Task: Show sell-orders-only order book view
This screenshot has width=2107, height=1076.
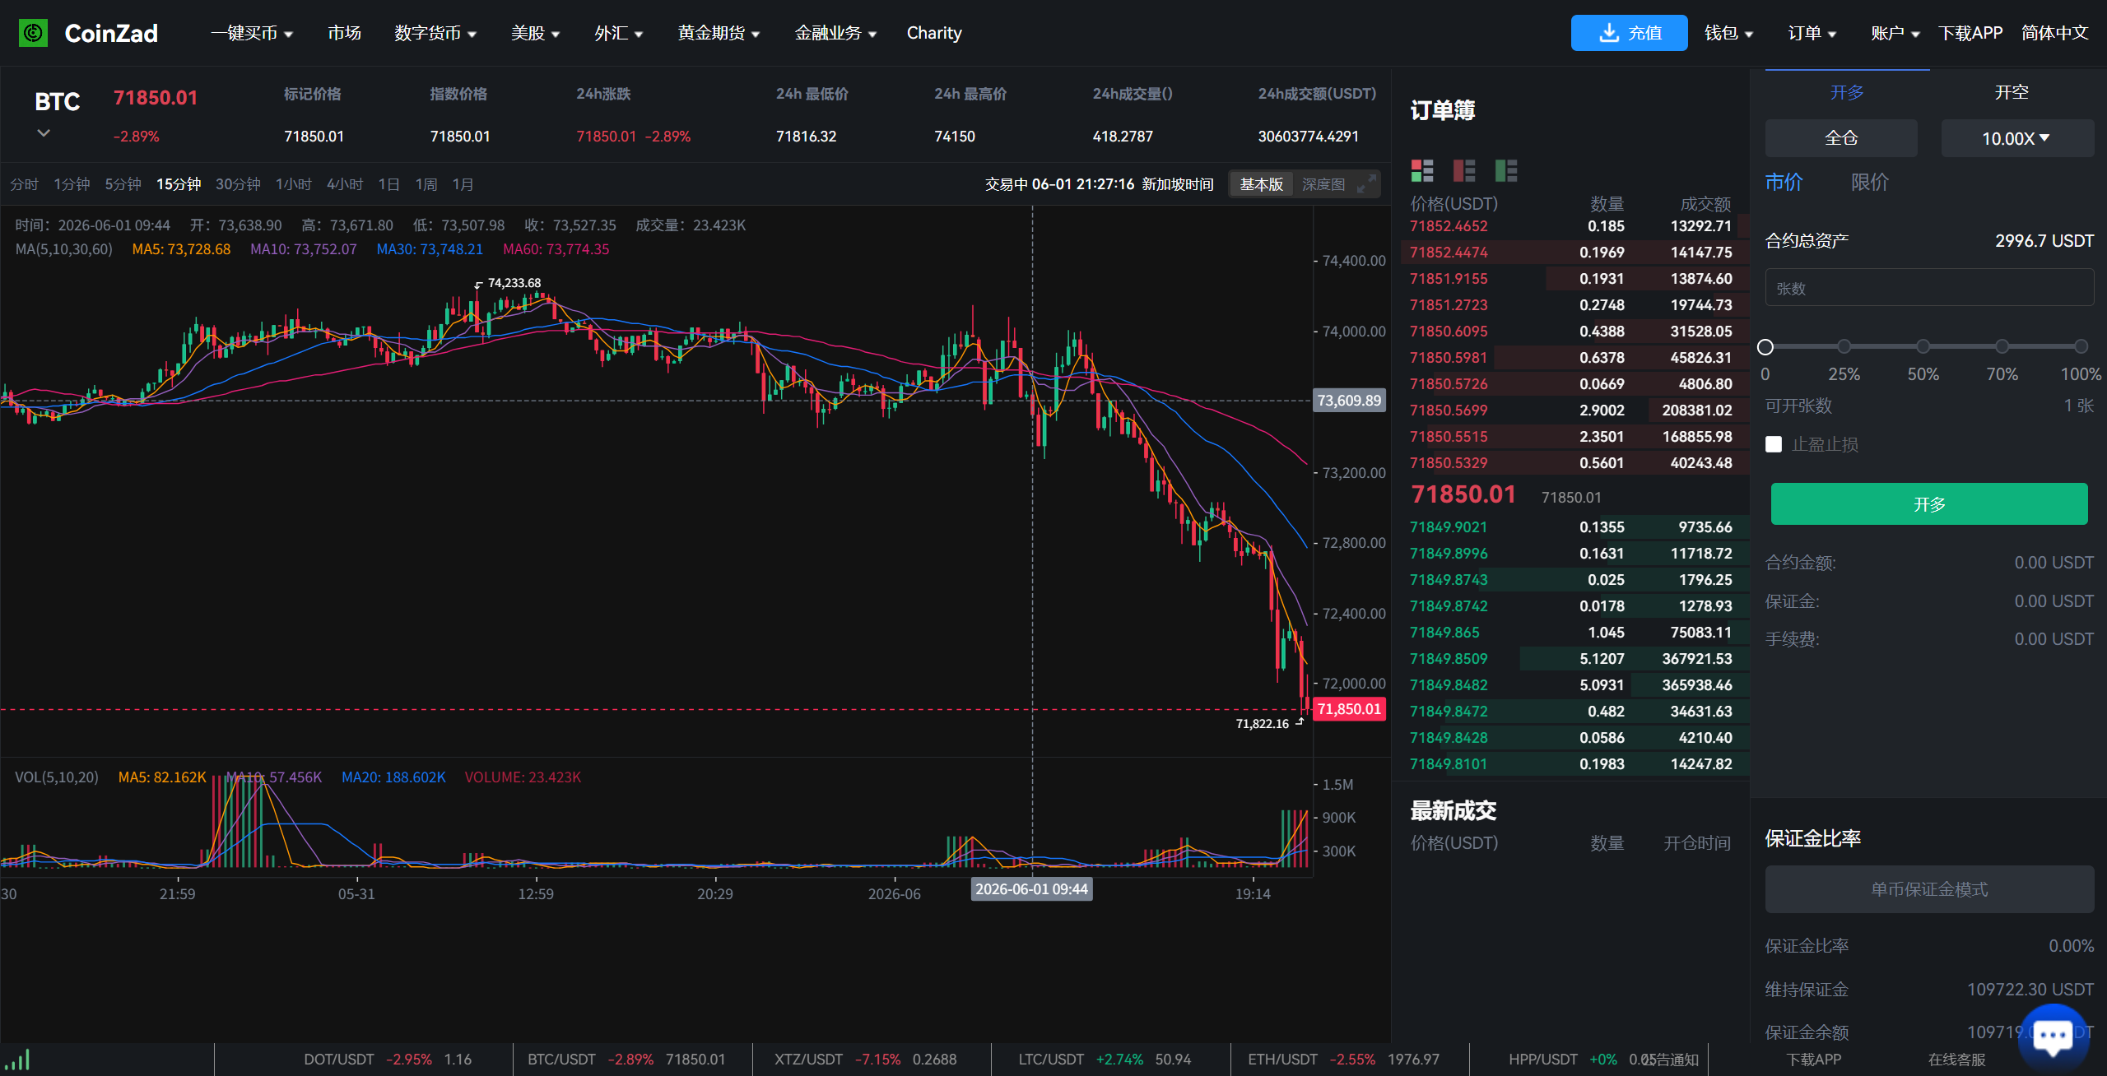Action: pos(1464,170)
